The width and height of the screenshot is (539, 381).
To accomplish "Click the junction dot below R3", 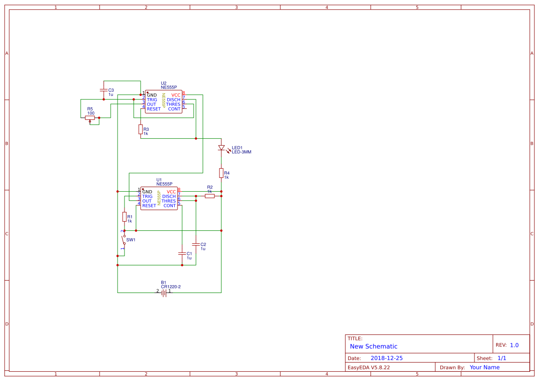I will point(196,139).
